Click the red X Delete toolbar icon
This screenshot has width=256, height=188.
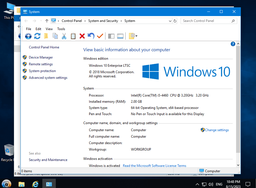(82, 36)
